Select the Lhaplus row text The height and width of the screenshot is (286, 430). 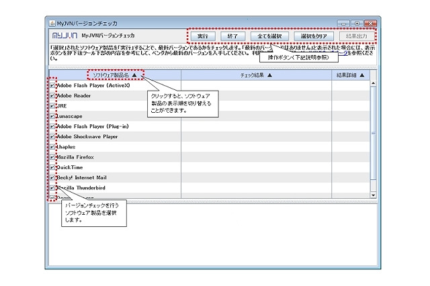click(x=66, y=147)
